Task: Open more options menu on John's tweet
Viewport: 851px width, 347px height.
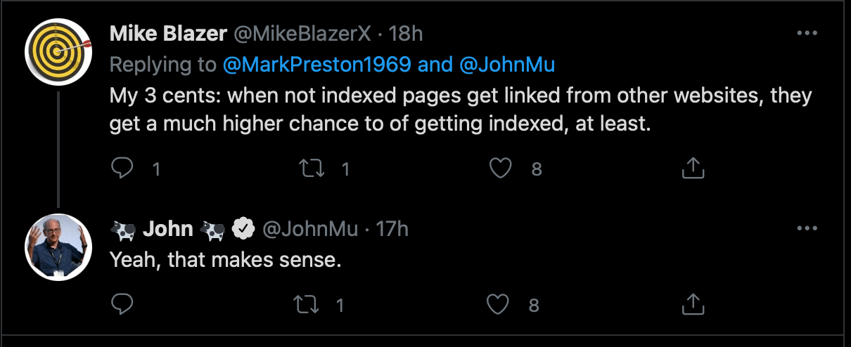Action: click(x=806, y=228)
